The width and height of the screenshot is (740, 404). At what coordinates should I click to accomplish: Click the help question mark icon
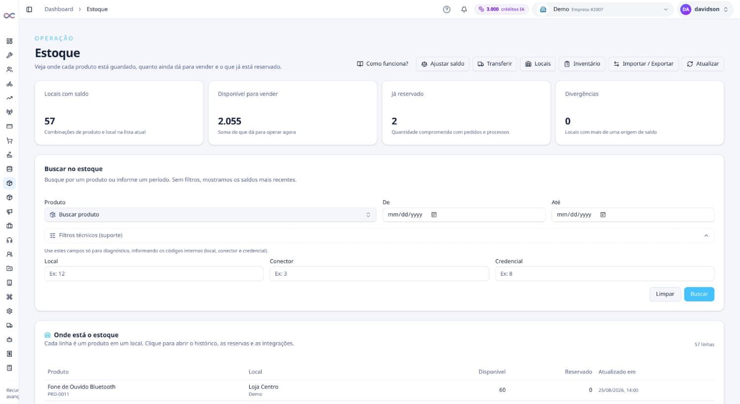(x=446, y=9)
